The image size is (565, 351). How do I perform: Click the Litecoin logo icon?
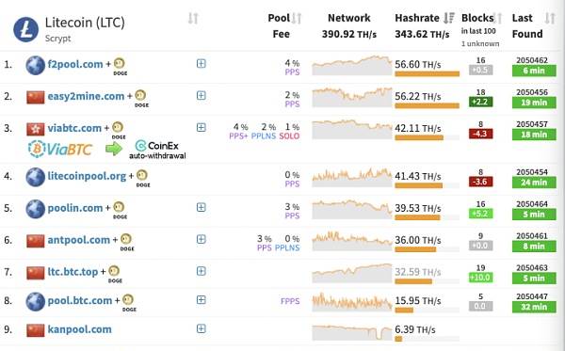click(x=26, y=29)
